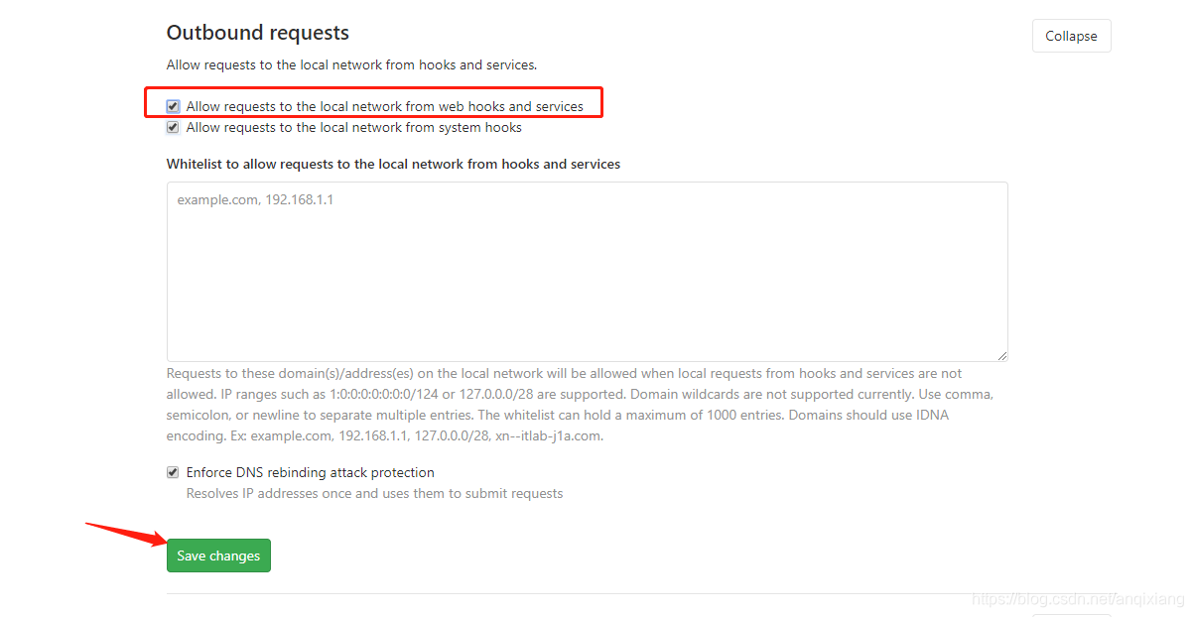Click the blog.csdn.net watermark link text
The width and height of the screenshot is (1193, 617).
click(x=1079, y=599)
